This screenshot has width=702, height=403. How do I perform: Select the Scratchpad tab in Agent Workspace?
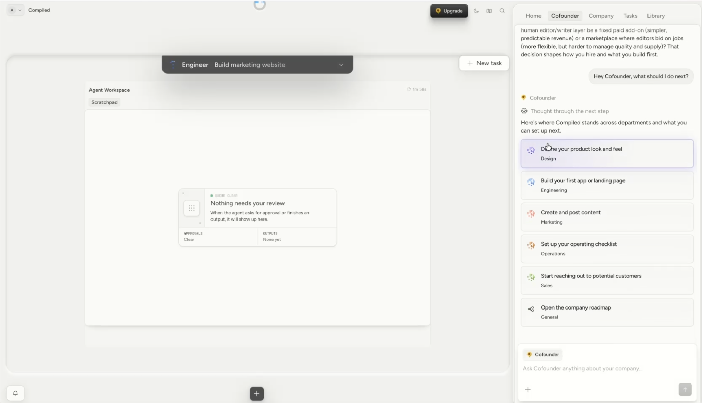point(104,102)
